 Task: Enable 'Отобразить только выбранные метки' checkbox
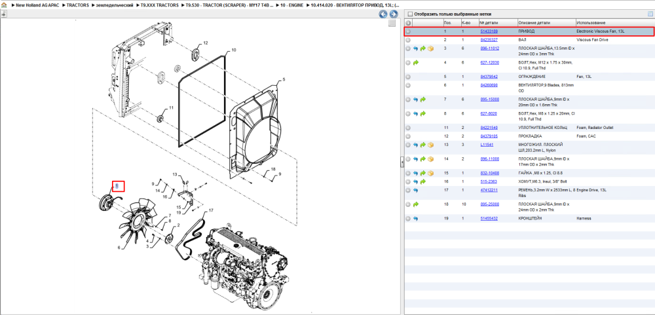coord(410,14)
